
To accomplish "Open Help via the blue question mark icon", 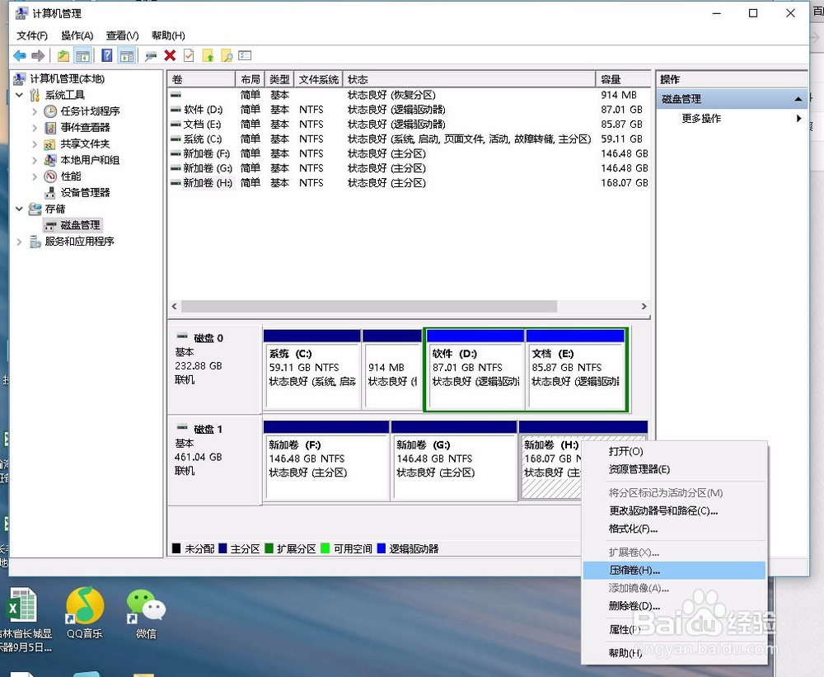I will tap(107, 55).
